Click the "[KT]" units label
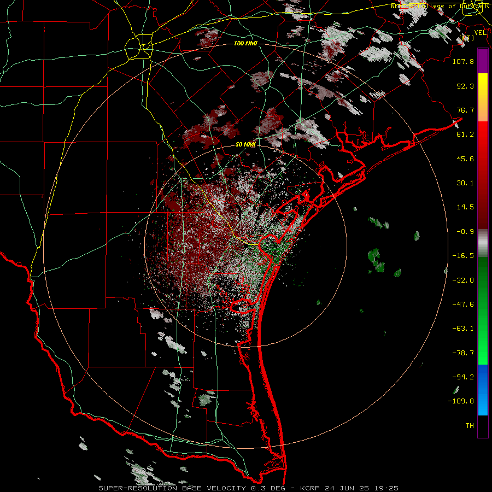The height and width of the screenshot is (492, 492). (467, 38)
